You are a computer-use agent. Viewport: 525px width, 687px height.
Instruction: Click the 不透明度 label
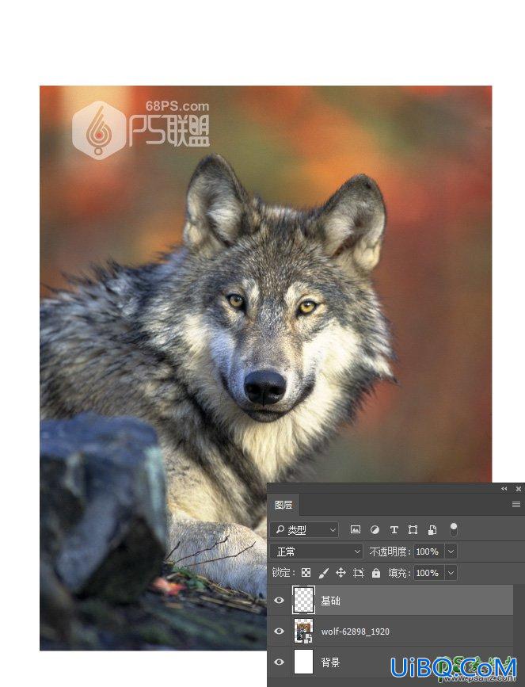(390, 552)
